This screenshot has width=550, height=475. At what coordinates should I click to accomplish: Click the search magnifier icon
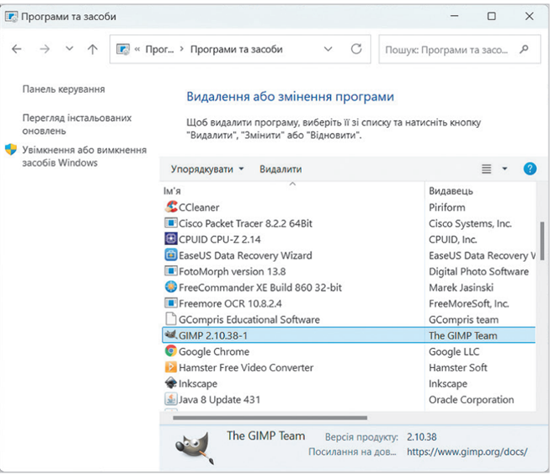(x=524, y=49)
